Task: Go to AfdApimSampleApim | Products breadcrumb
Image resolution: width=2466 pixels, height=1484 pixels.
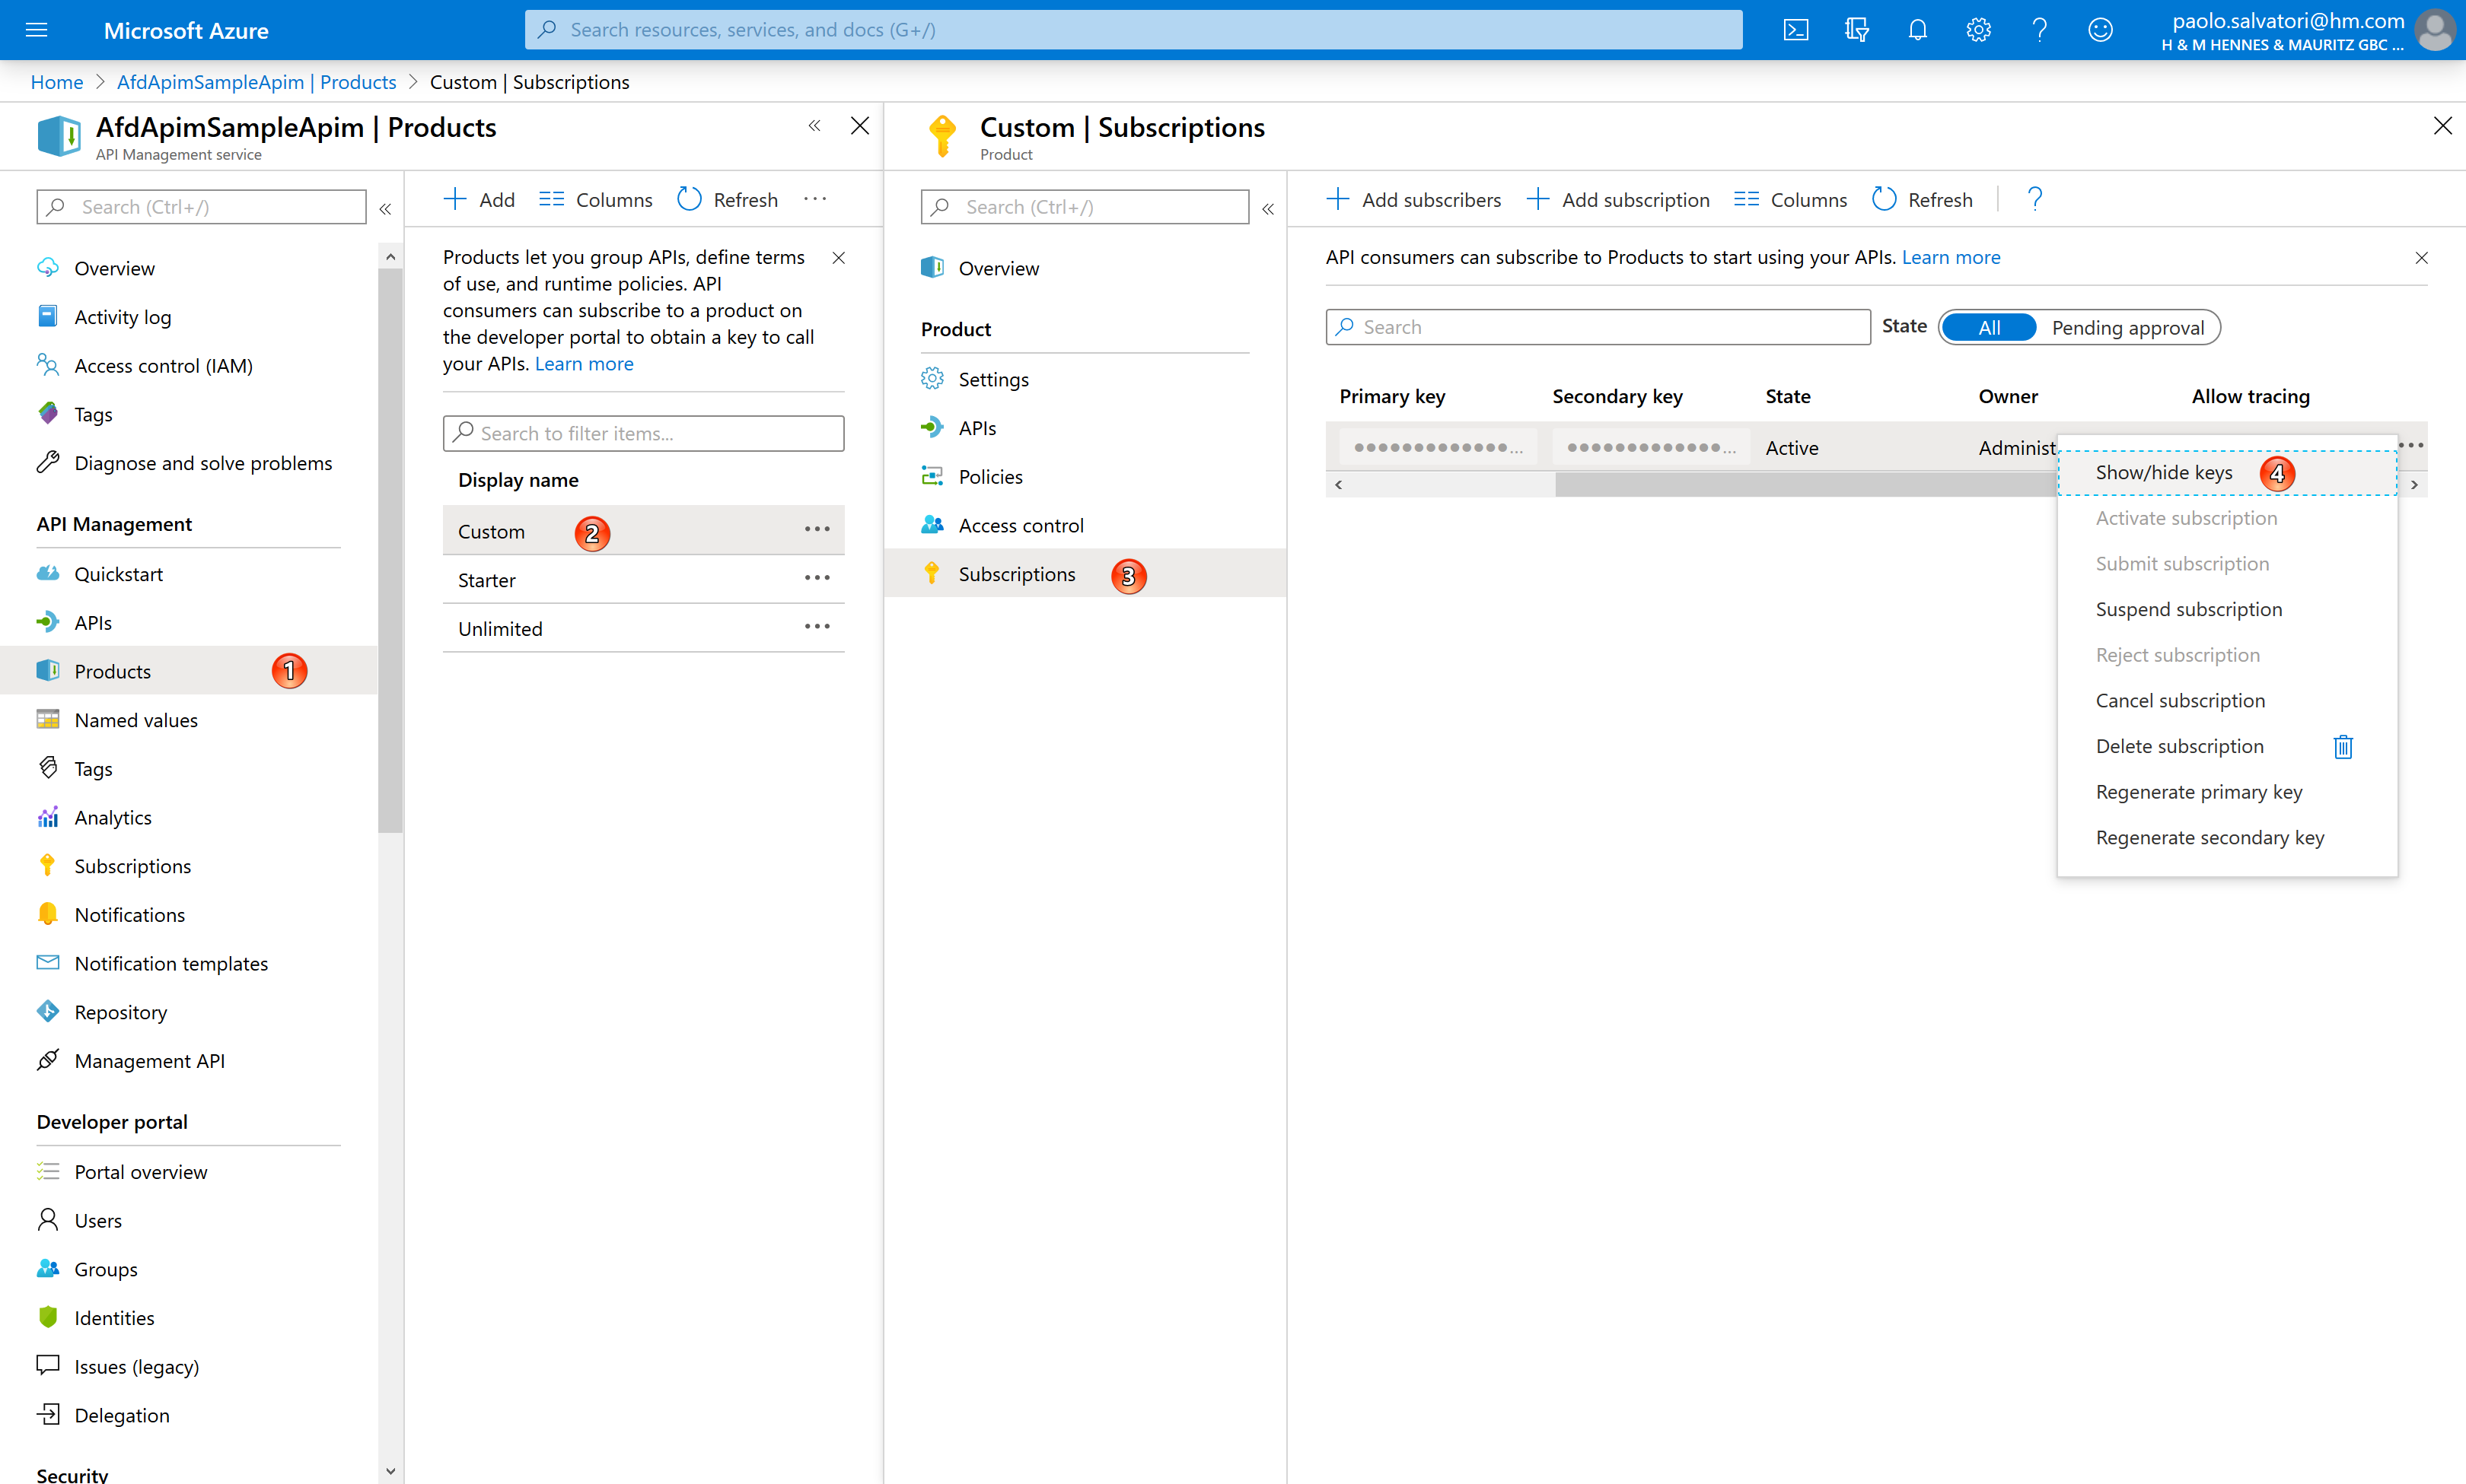Action: click(x=256, y=82)
